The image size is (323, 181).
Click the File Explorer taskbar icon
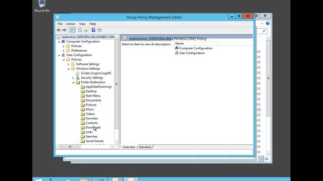pyautogui.click(x=84, y=179)
